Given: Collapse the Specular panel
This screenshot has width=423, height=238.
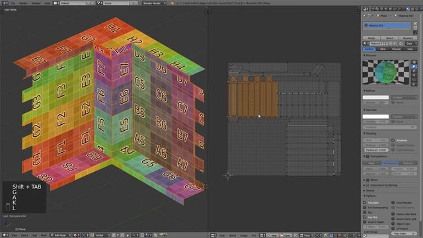Looking at the screenshot, I should click(364, 110).
